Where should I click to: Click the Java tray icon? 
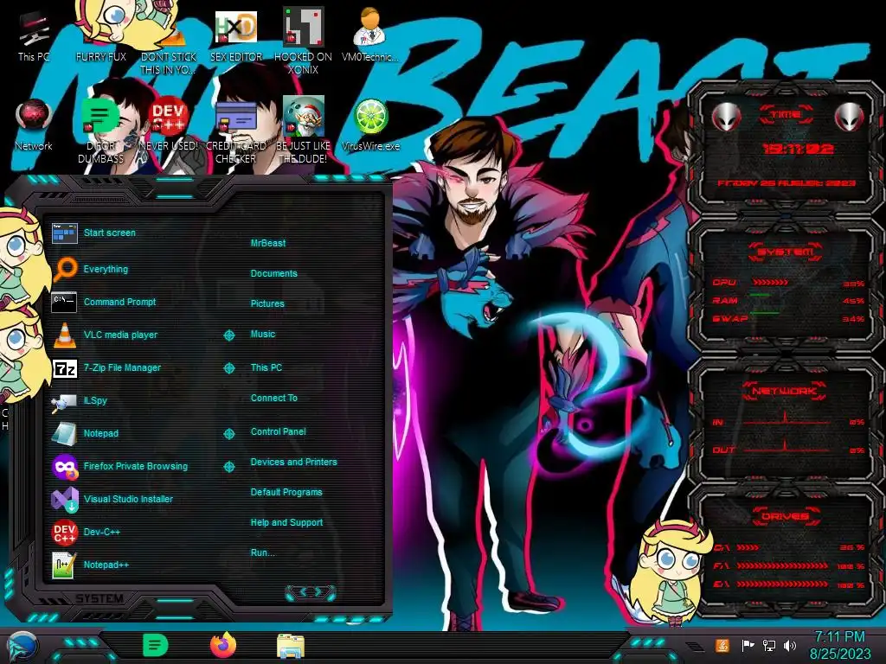click(x=722, y=645)
